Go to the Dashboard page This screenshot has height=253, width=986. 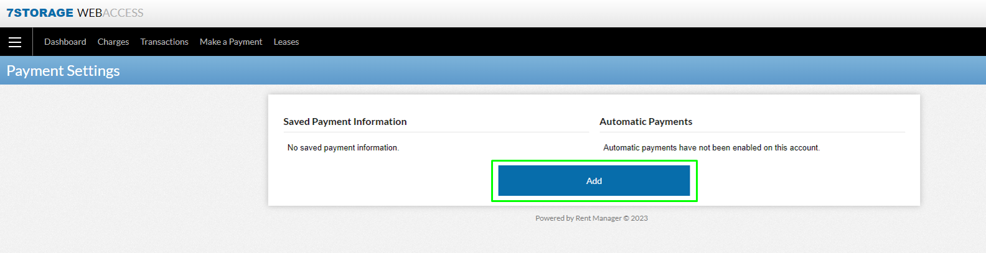[65, 42]
